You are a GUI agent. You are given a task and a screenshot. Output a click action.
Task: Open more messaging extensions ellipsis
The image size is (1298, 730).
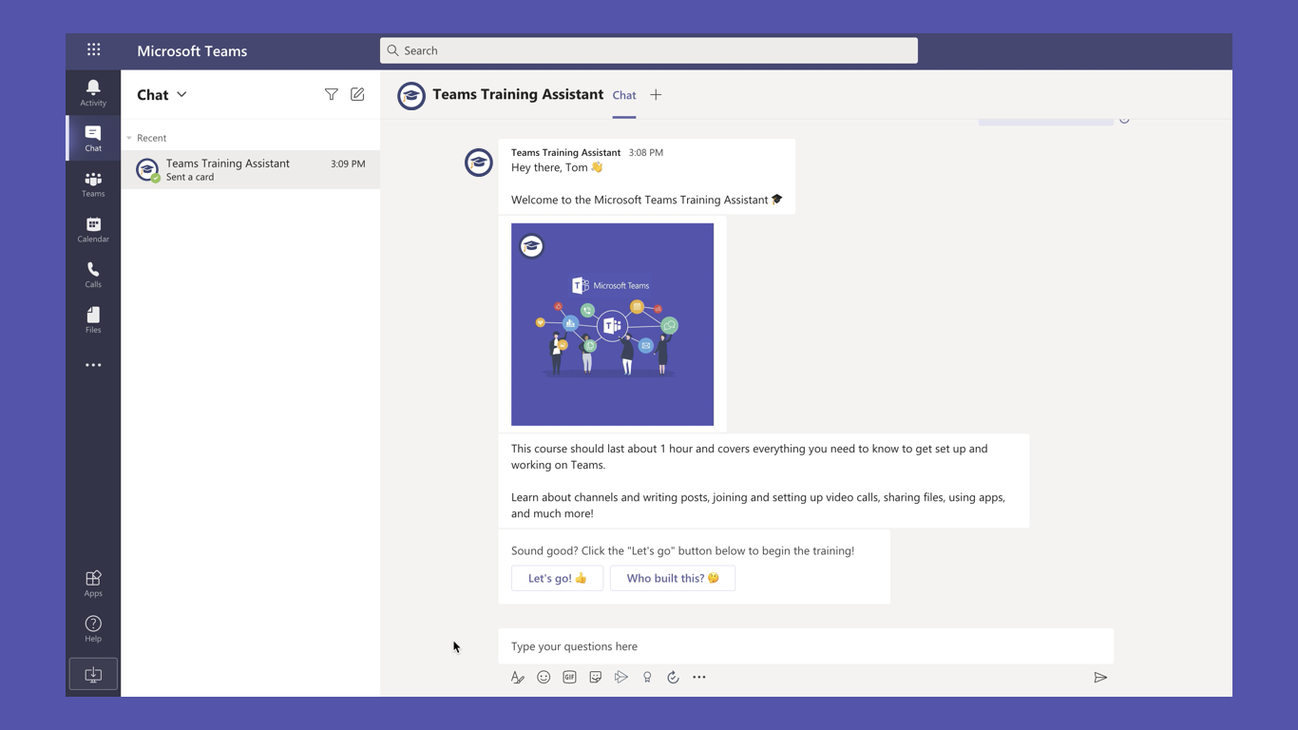point(699,678)
